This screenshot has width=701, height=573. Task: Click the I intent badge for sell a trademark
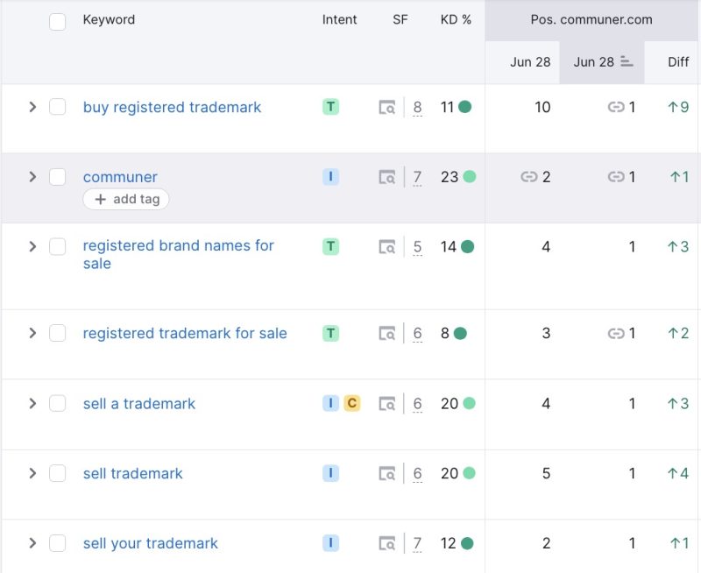[x=331, y=403]
